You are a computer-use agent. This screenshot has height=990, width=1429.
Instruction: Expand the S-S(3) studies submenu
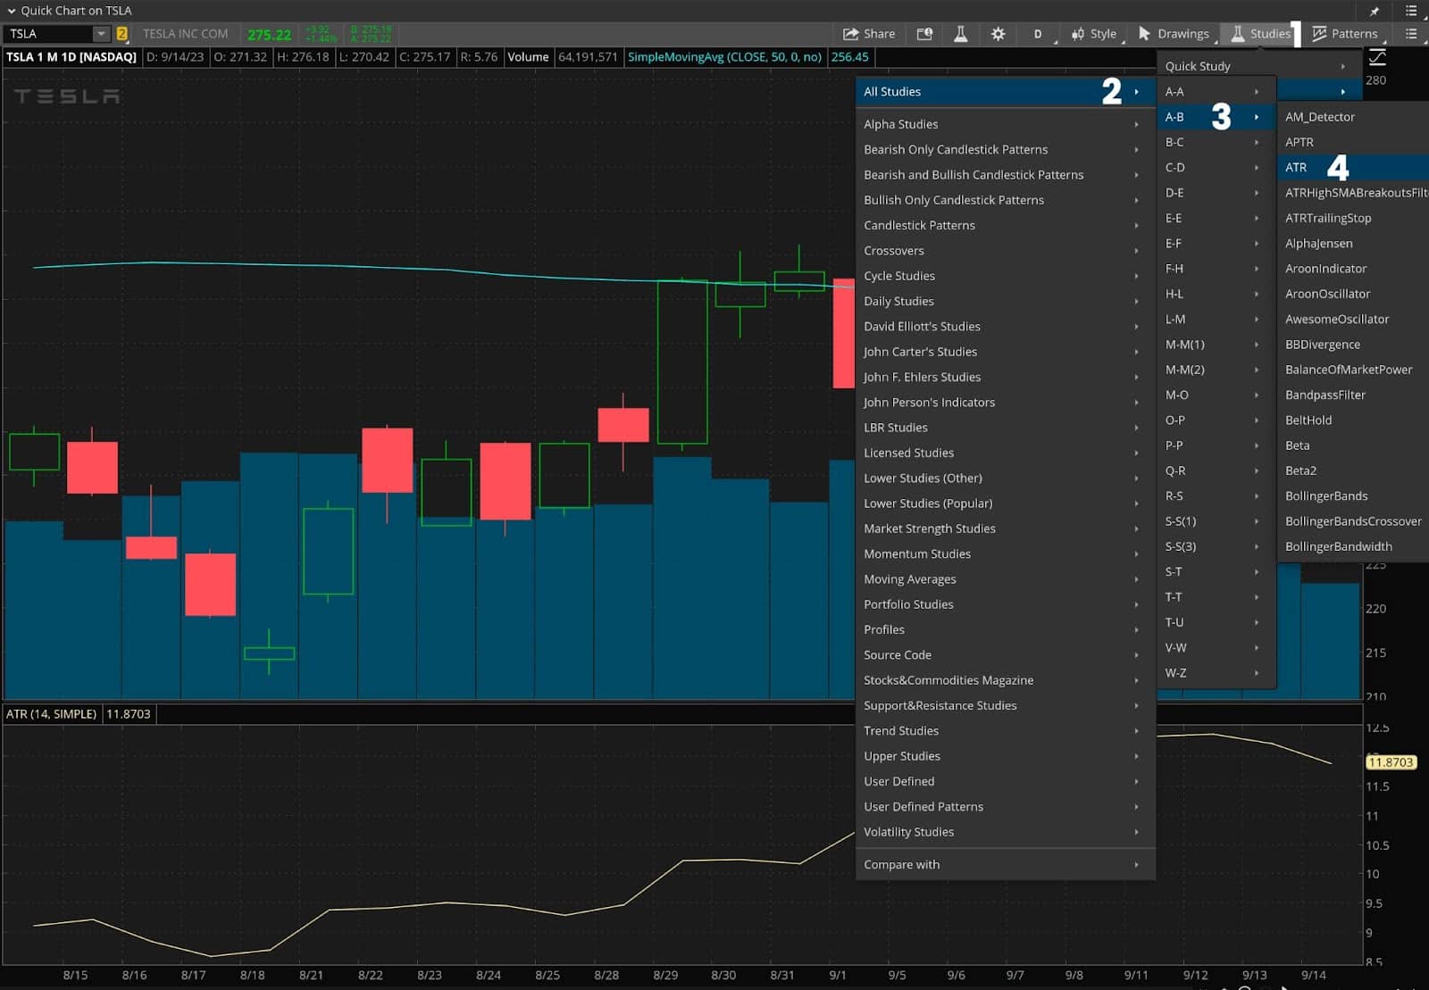(x=1216, y=546)
